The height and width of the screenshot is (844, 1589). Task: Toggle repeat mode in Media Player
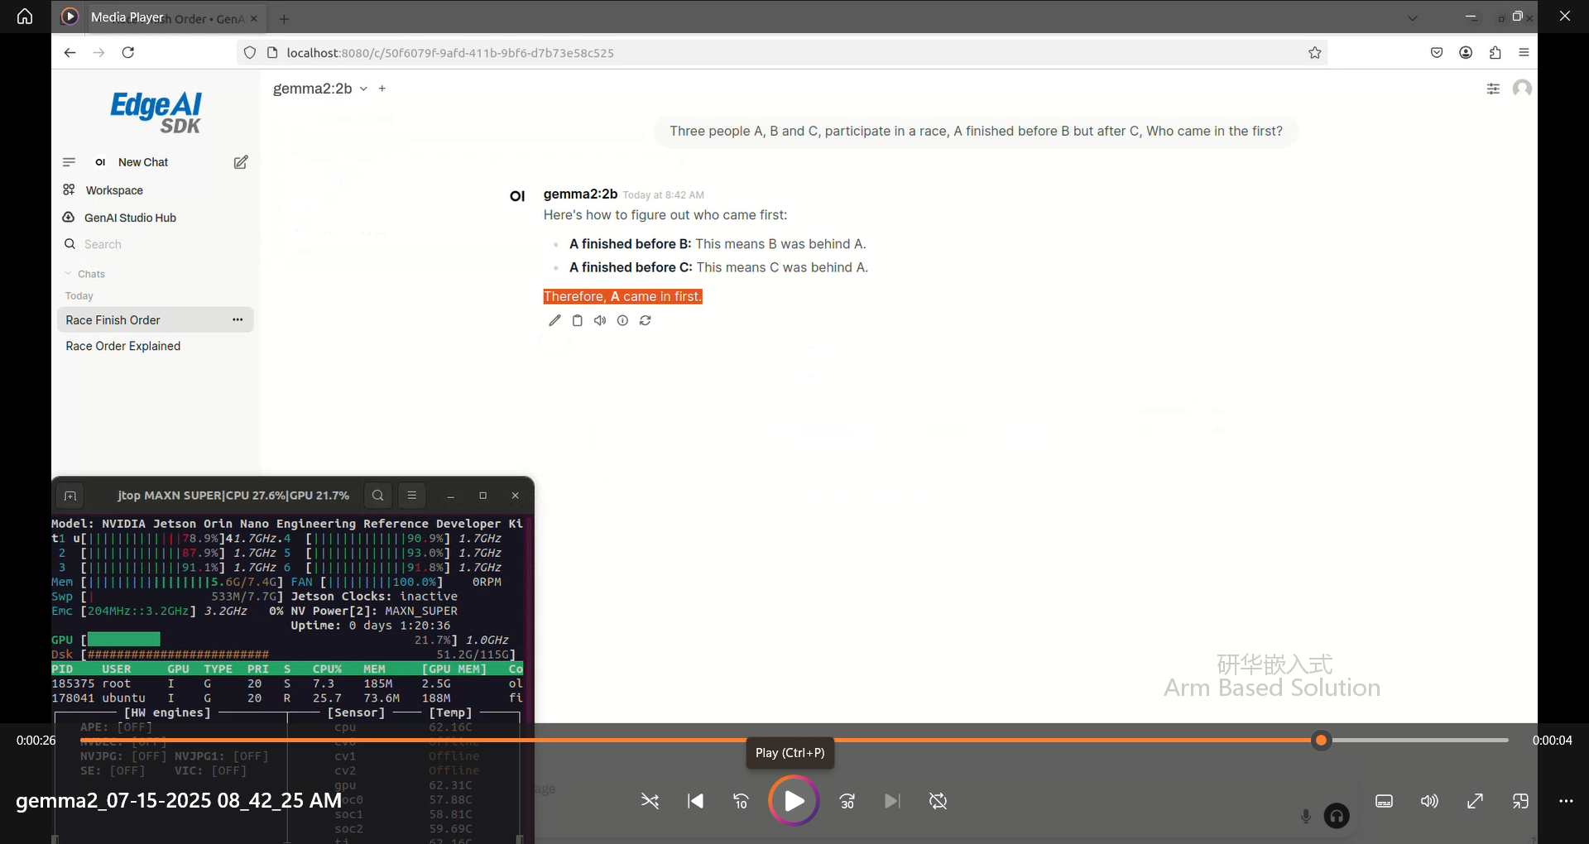click(x=938, y=801)
